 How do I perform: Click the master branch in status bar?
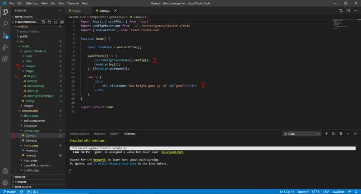10,191
